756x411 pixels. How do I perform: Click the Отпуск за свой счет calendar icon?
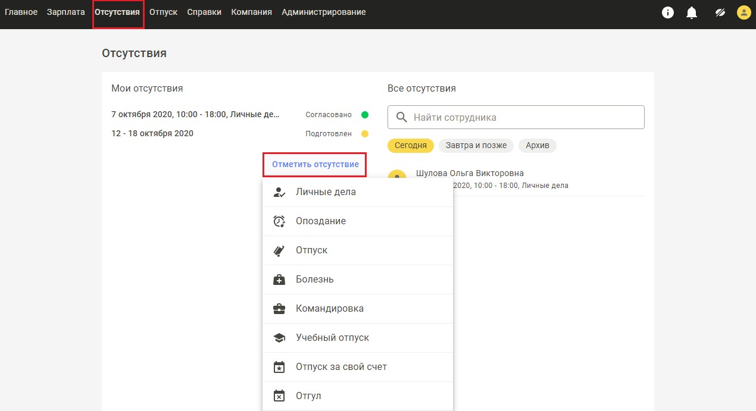(279, 367)
